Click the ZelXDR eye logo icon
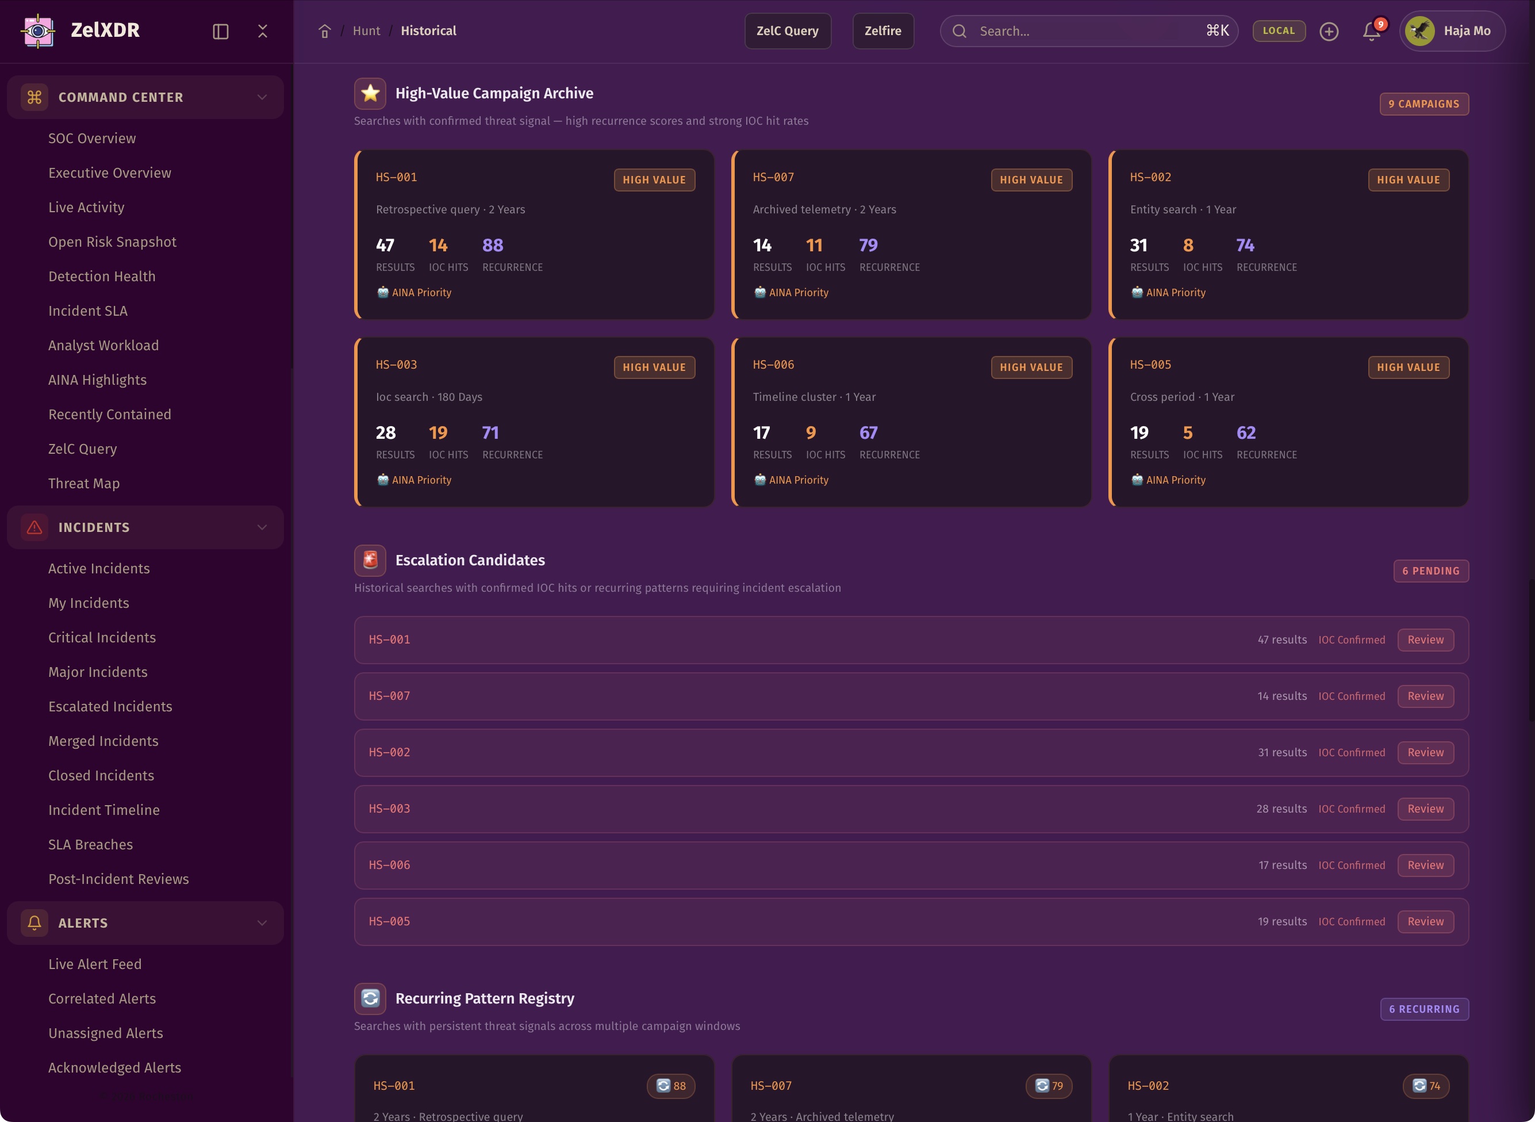Viewport: 1535px width, 1122px height. [38, 30]
